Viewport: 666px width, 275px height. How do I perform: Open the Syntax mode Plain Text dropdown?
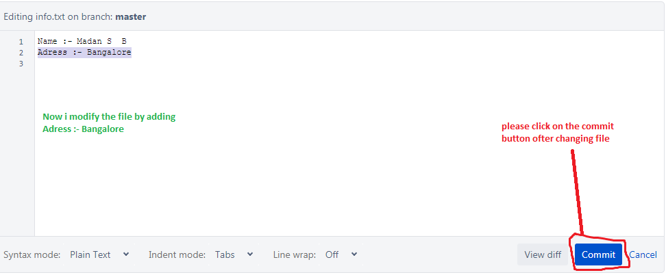[x=100, y=254]
